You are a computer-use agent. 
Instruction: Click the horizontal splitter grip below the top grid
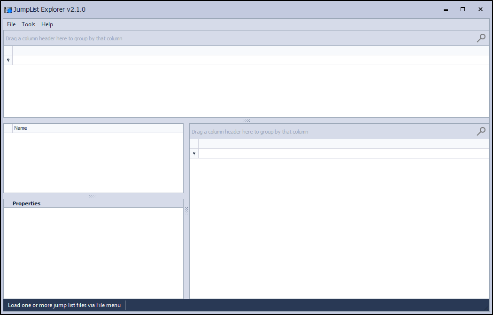(x=246, y=120)
